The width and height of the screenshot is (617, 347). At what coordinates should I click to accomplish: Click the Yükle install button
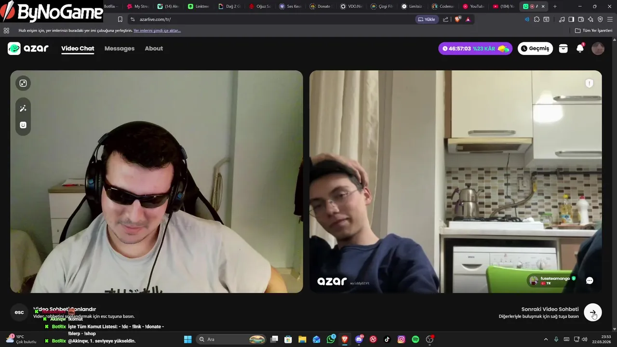click(x=427, y=19)
